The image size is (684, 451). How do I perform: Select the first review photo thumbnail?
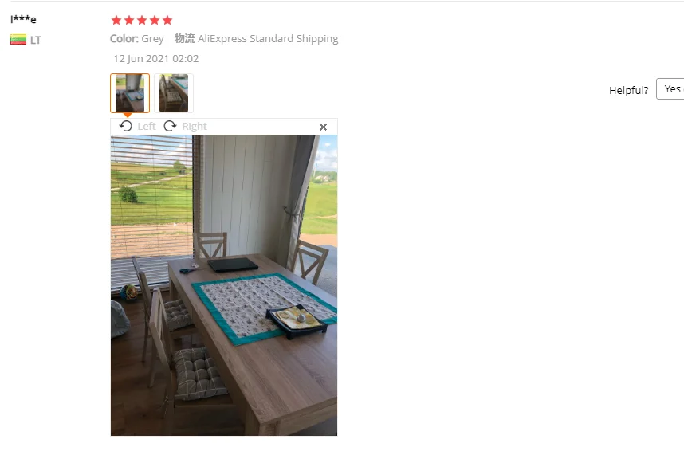tap(130, 93)
